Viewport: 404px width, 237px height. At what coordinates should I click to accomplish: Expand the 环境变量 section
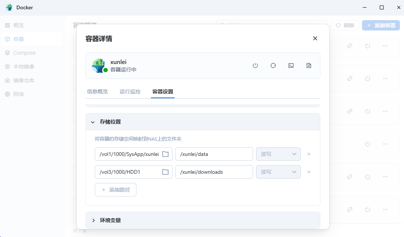[203, 220]
